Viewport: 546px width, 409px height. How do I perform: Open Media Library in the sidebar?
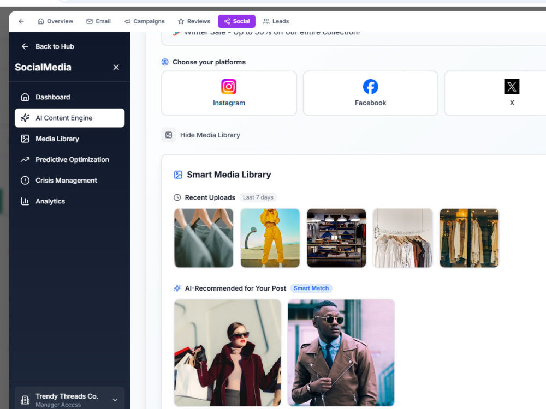tap(70, 139)
